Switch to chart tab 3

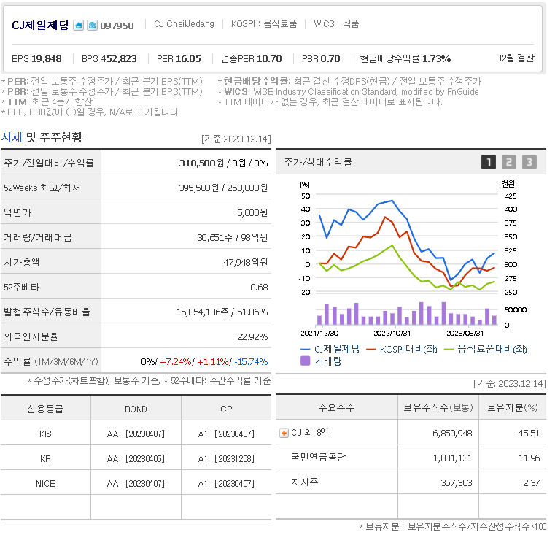pos(529,162)
